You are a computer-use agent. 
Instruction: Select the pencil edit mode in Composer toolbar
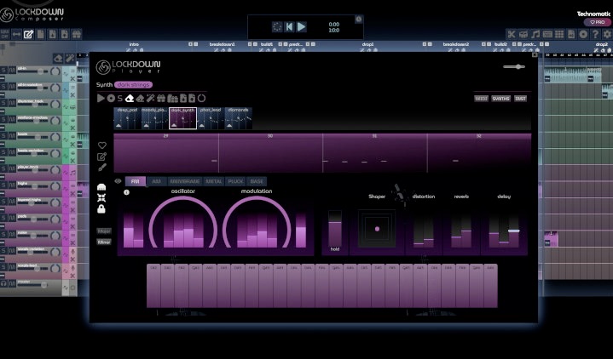(x=28, y=34)
